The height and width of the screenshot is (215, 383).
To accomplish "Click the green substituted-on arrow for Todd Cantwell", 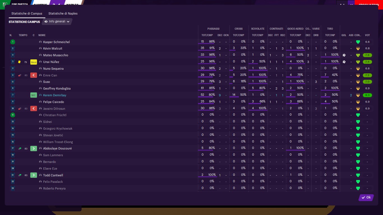I will [x=34, y=175].
